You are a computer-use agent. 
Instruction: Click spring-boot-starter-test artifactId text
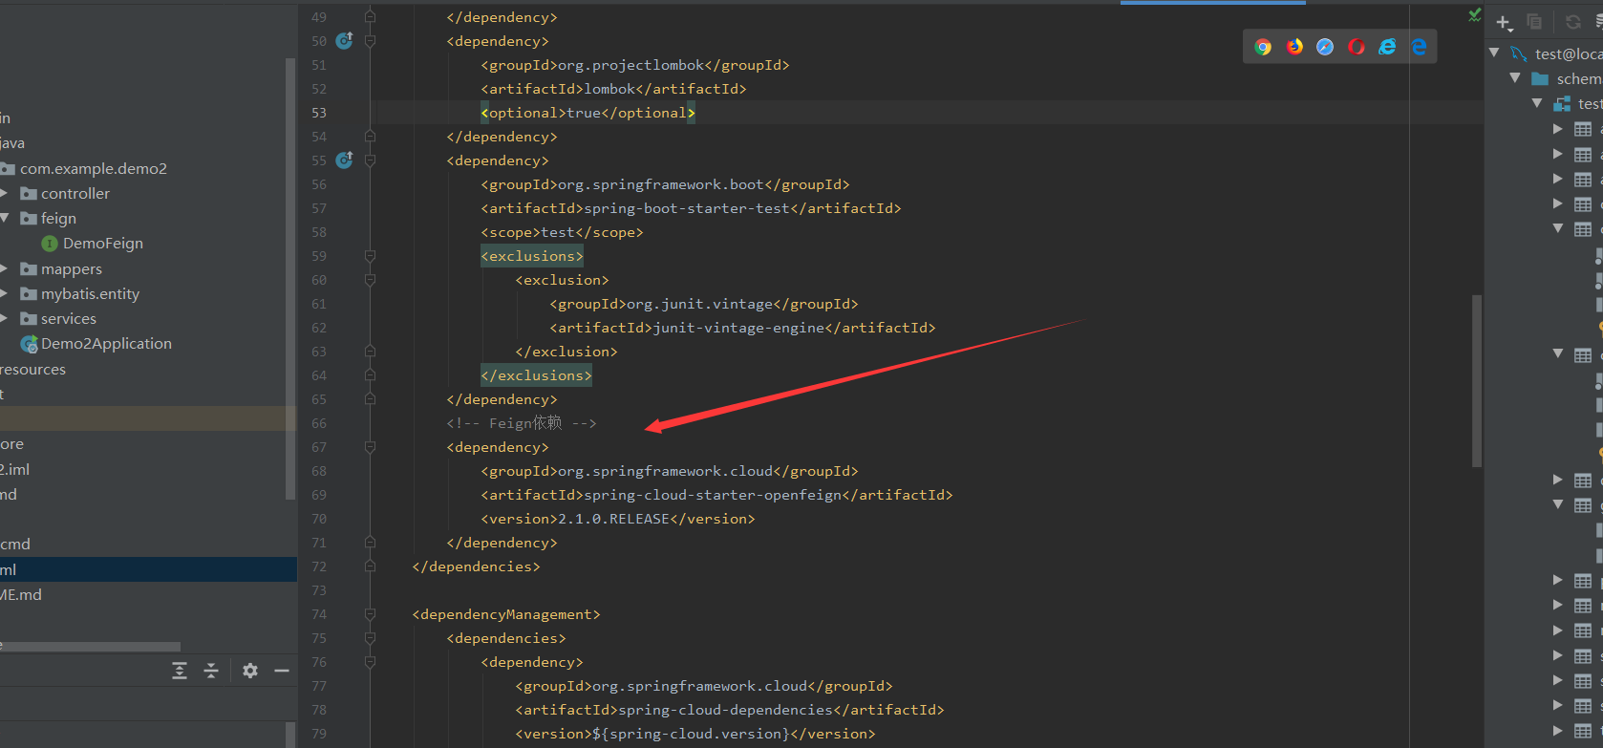coord(687,208)
